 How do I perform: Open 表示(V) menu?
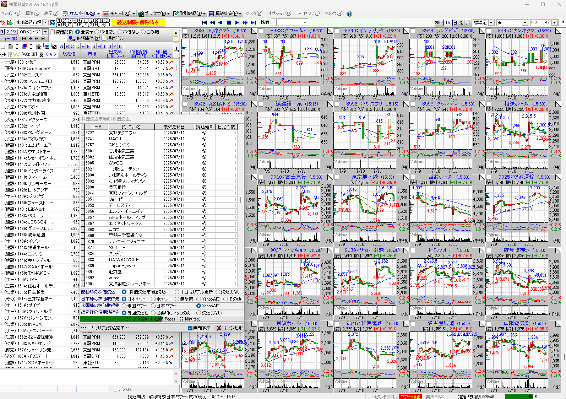point(51,14)
